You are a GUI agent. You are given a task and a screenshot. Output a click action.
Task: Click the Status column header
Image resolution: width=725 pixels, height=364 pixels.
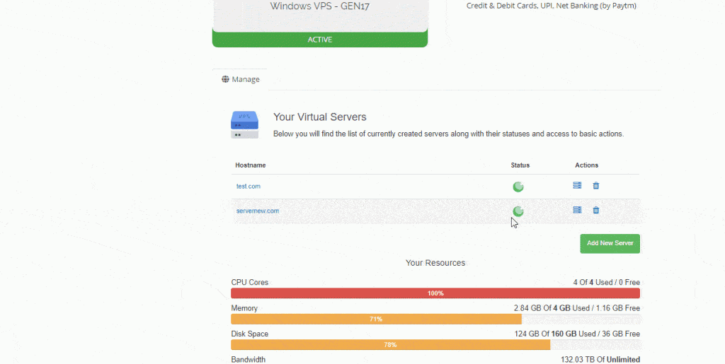coord(520,165)
